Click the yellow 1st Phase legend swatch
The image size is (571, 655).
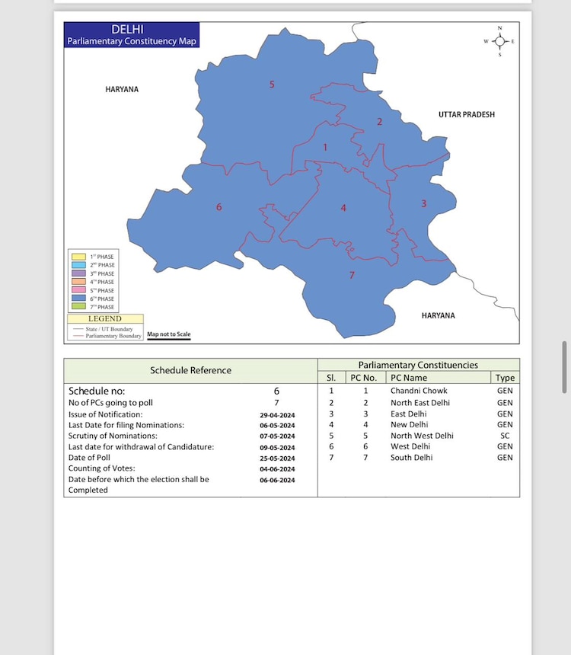click(x=78, y=257)
